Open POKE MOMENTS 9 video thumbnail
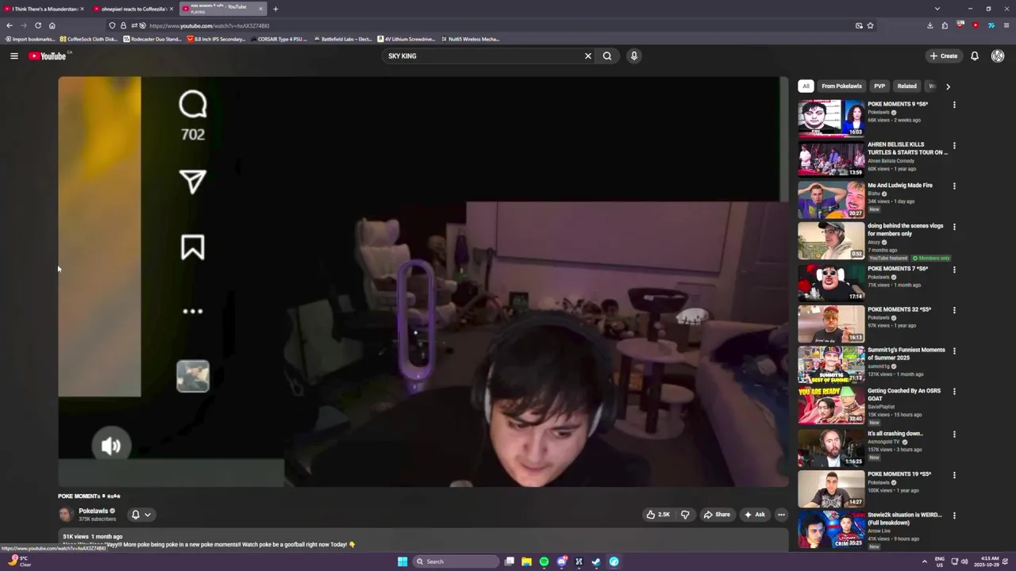Image resolution: width=1016 pixels, height=571 pixels. (x=831, y=118)
